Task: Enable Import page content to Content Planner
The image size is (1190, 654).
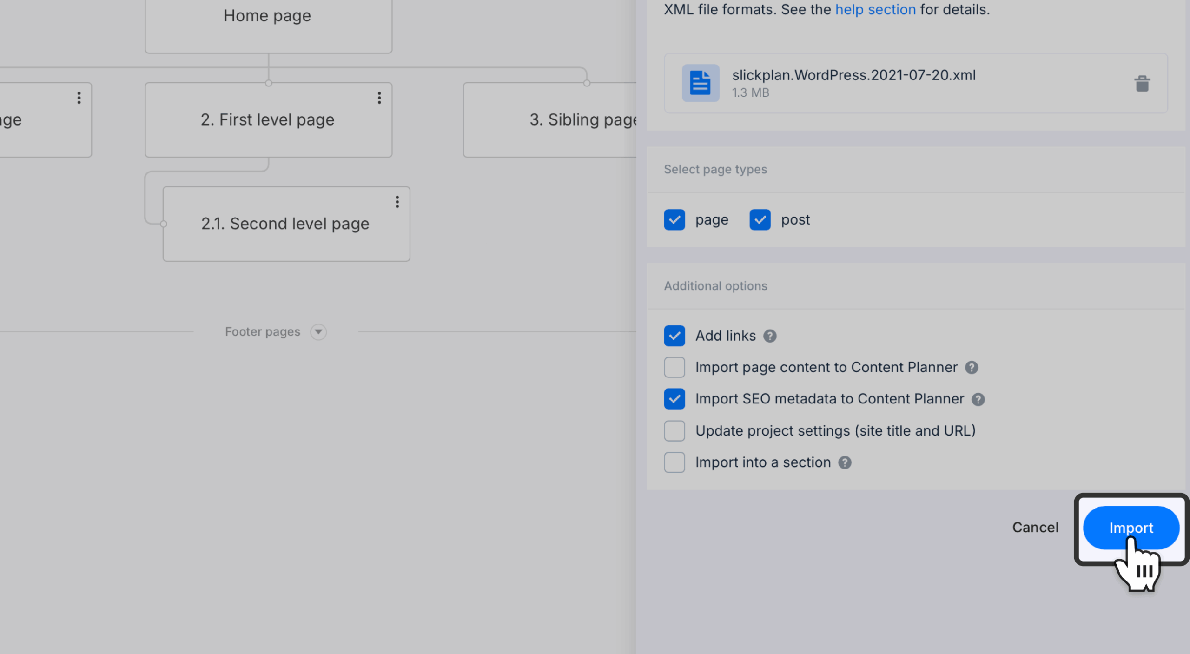Action: click(x=674, y=367)
